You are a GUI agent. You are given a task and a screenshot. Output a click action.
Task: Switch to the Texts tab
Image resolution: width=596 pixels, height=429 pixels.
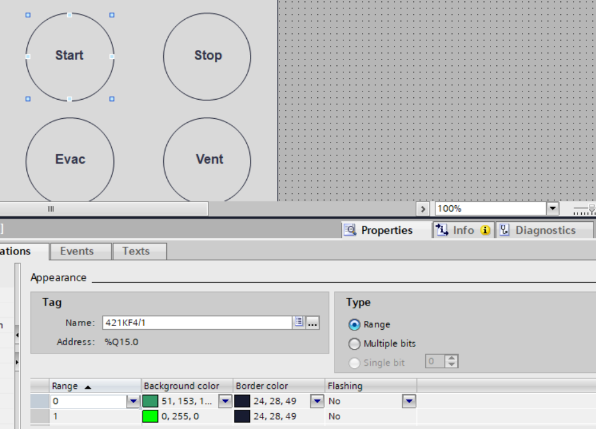(x=136, y=251)
